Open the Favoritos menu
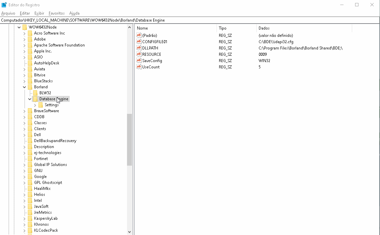 tap(56, 13)
